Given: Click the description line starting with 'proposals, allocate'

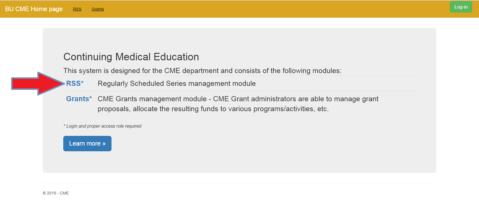Looking at the screenshot, I should pos(213,109).
